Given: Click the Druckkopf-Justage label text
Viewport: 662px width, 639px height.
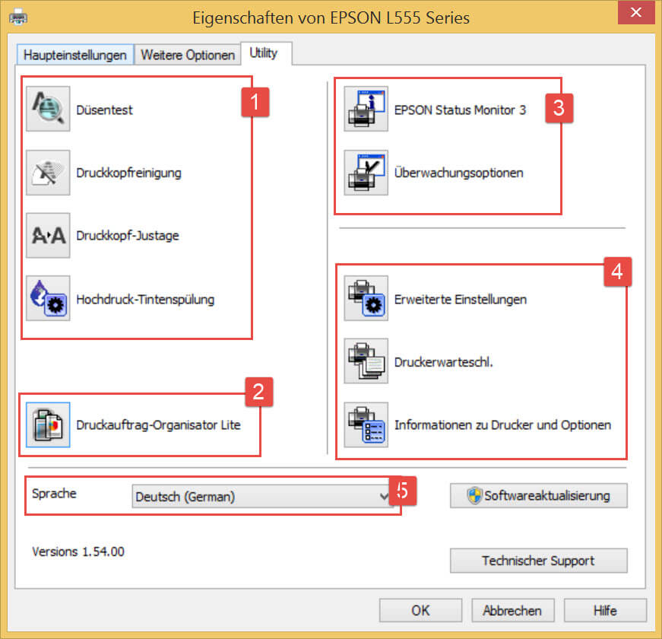Looking at the screenshot, I should tap(128, 235).
